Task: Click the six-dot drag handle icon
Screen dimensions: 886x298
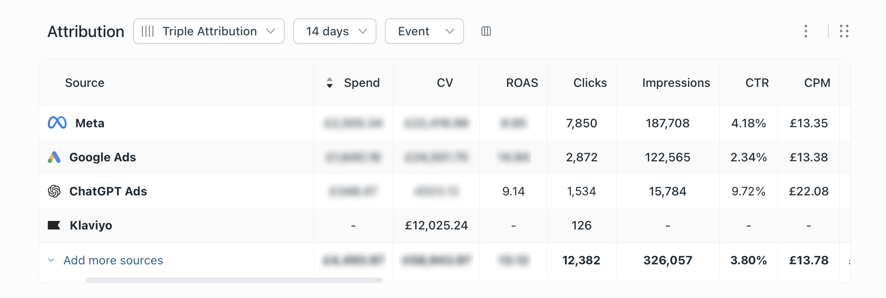Action: 844,31
